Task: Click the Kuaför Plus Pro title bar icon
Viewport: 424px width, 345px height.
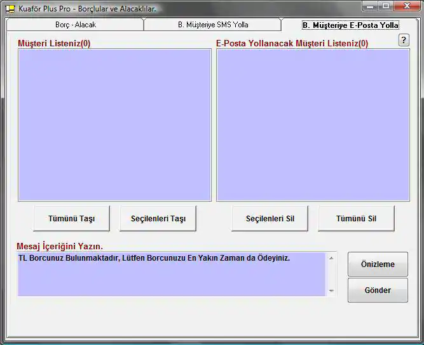Action: pyautogui.click(x=10, y=9)
